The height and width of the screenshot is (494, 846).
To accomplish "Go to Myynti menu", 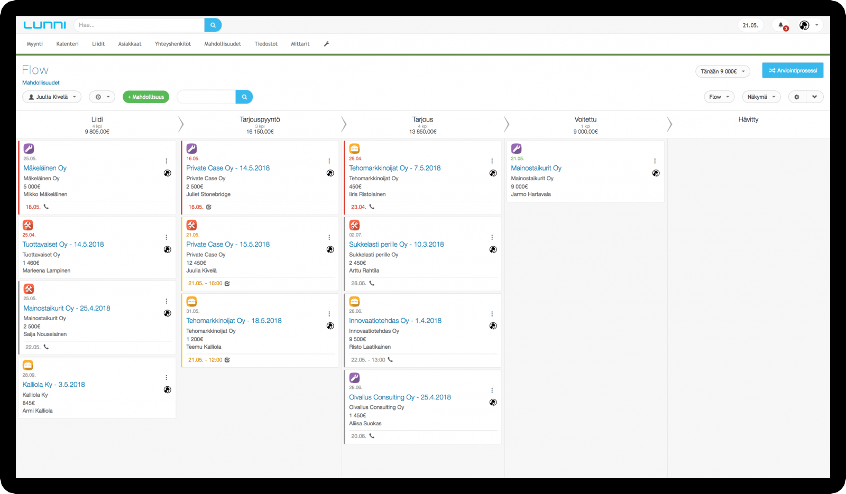I will 35,44.
